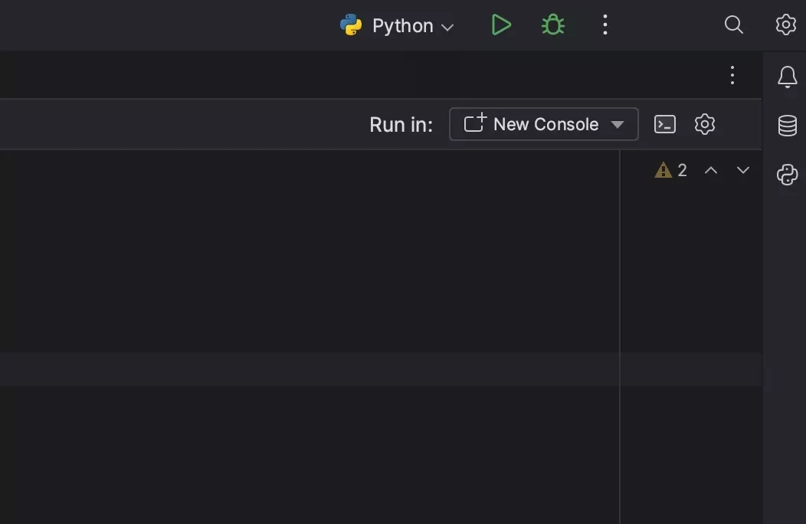Screen dimensions: 806x524
Task: Run the current Python configuration
Action: pos(500,25)
